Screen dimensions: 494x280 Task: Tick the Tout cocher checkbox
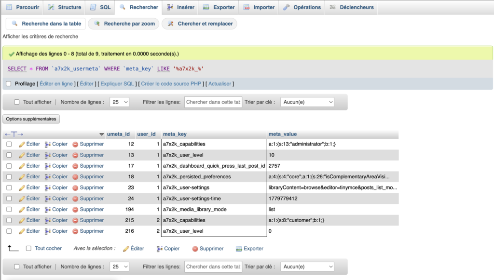pos(28,248)
